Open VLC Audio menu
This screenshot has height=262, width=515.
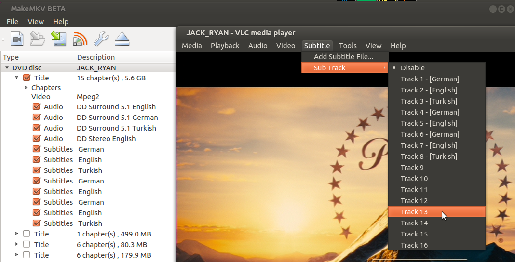point(258,46)
